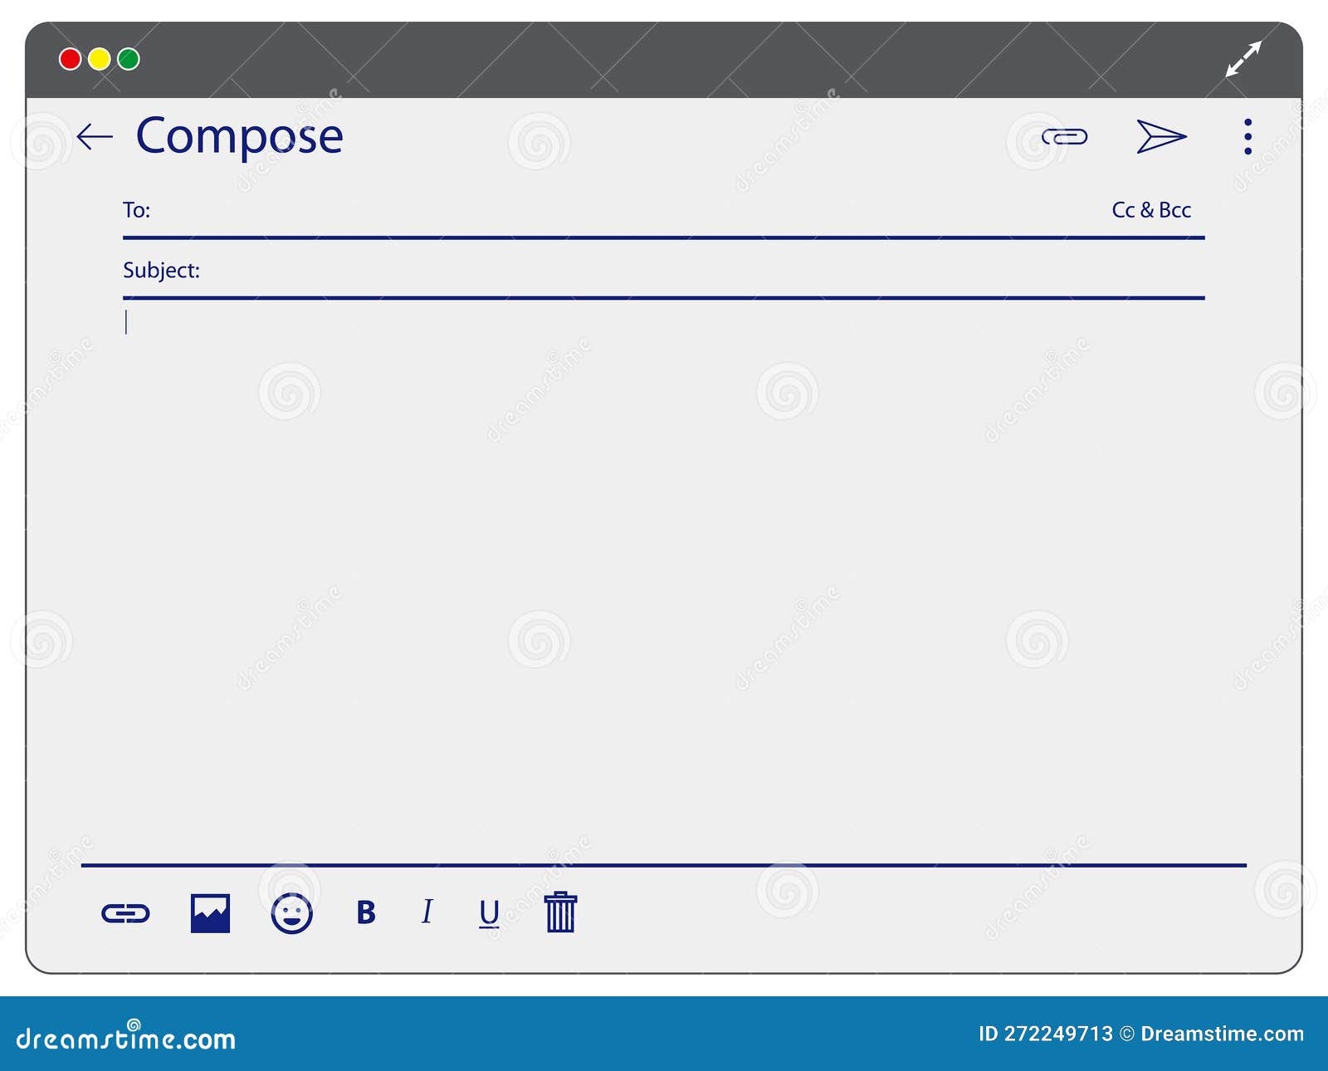Image resolution: width=1328 pixels, height=1071 pixels.
Task: Discard the draft with the trash can icon
Action: pyautogui.click(x=560, y=912)
